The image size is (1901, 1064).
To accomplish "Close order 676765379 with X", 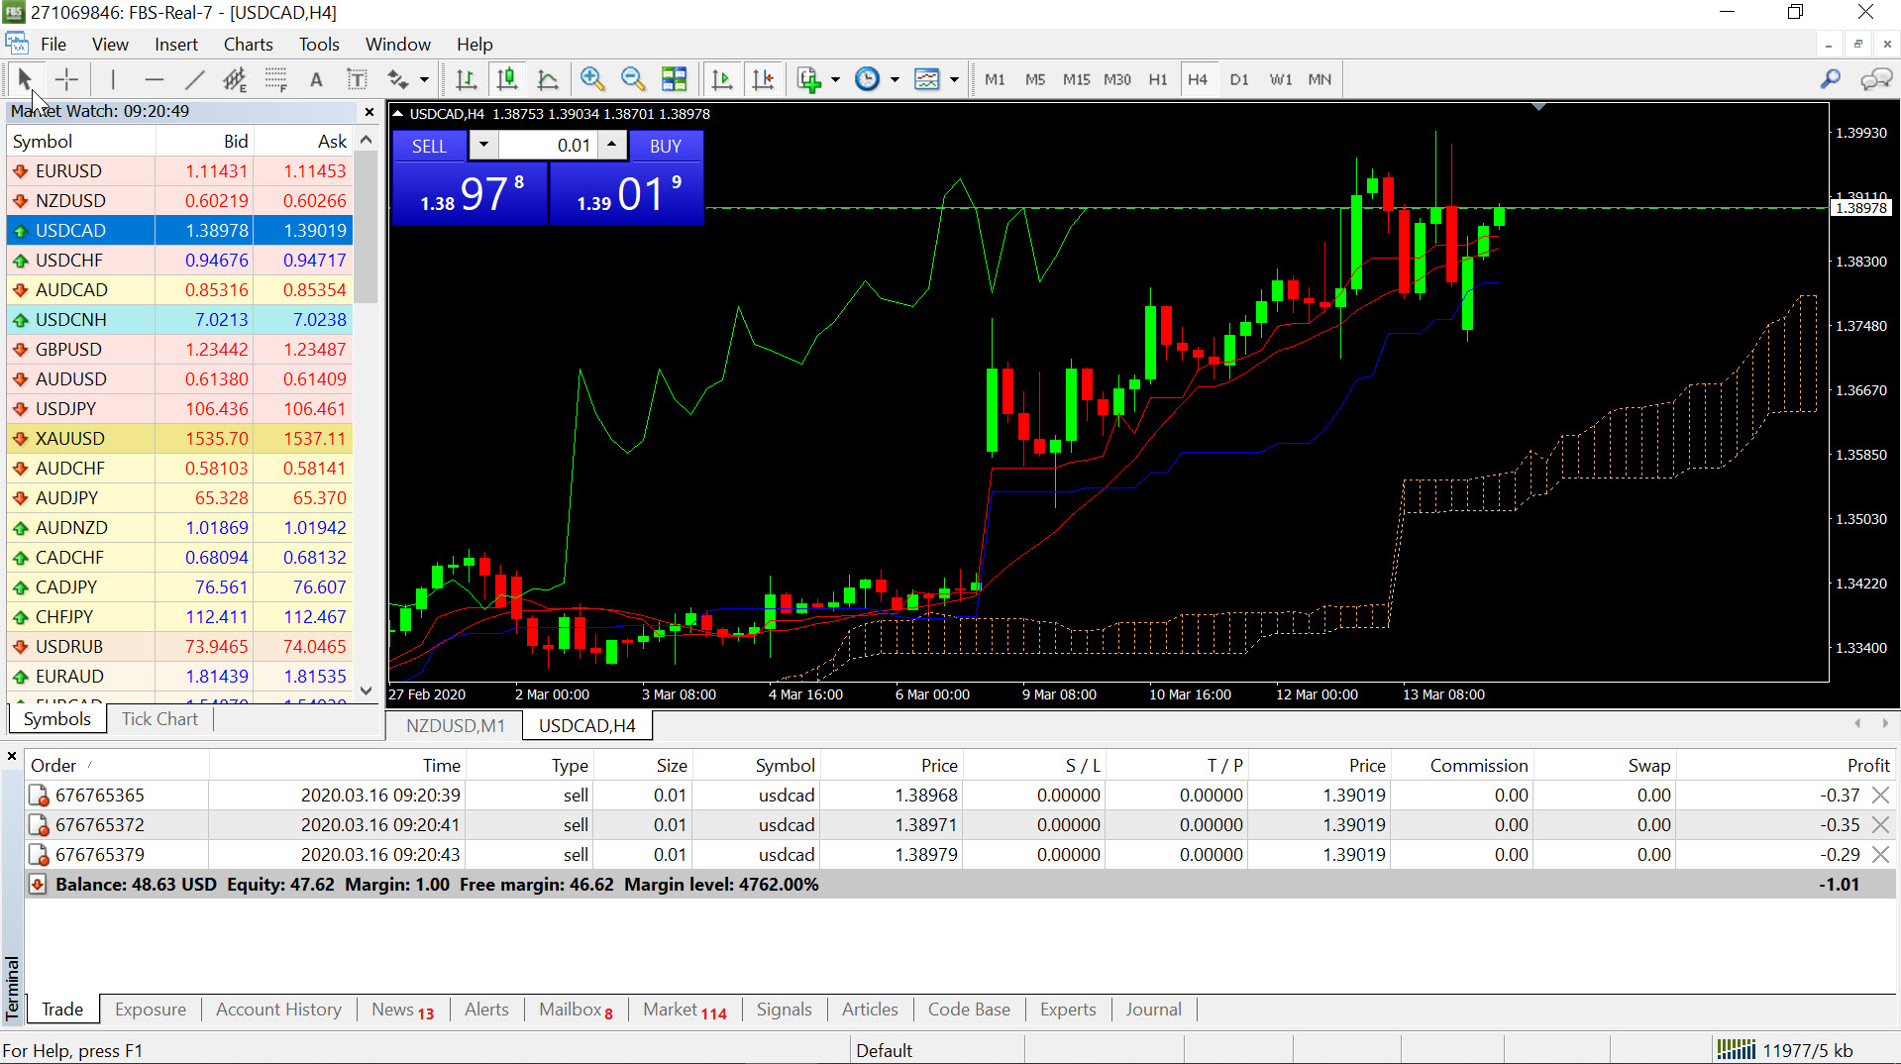I will tap(1881, 854).
